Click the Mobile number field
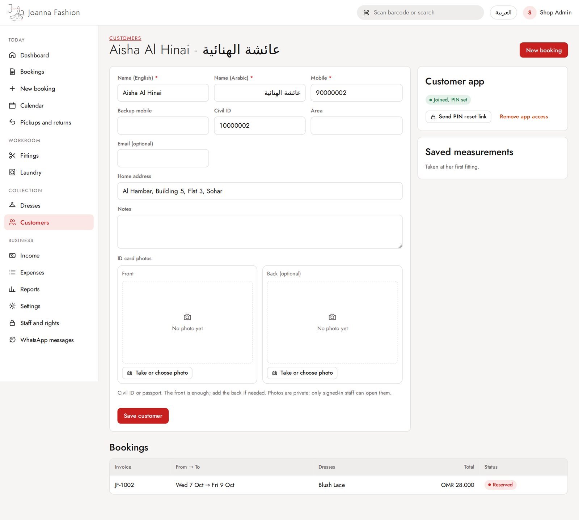 [x=356, y=93]
